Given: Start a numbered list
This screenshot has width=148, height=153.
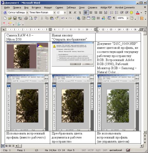Looking at the screenshot, I should click(112, 12).
